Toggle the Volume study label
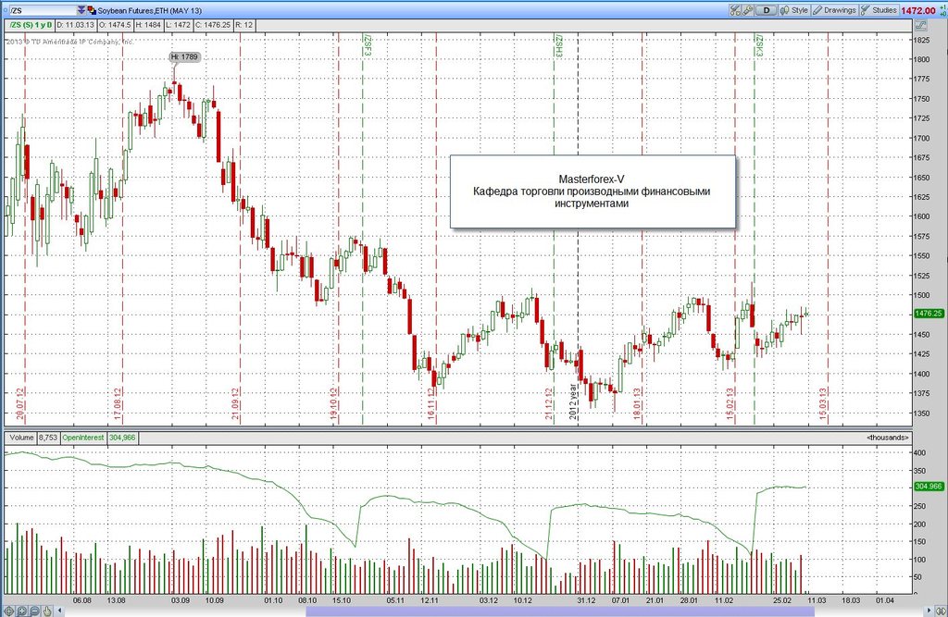 [x=21, y=438]
